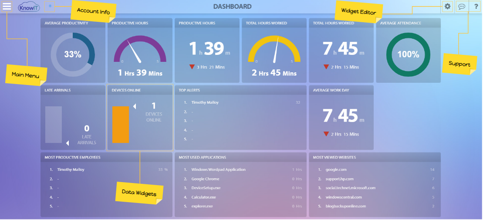The height and width of the screenshot is (220, 483).
Task: Click the KnowIT logo
Action: (29, 7)
